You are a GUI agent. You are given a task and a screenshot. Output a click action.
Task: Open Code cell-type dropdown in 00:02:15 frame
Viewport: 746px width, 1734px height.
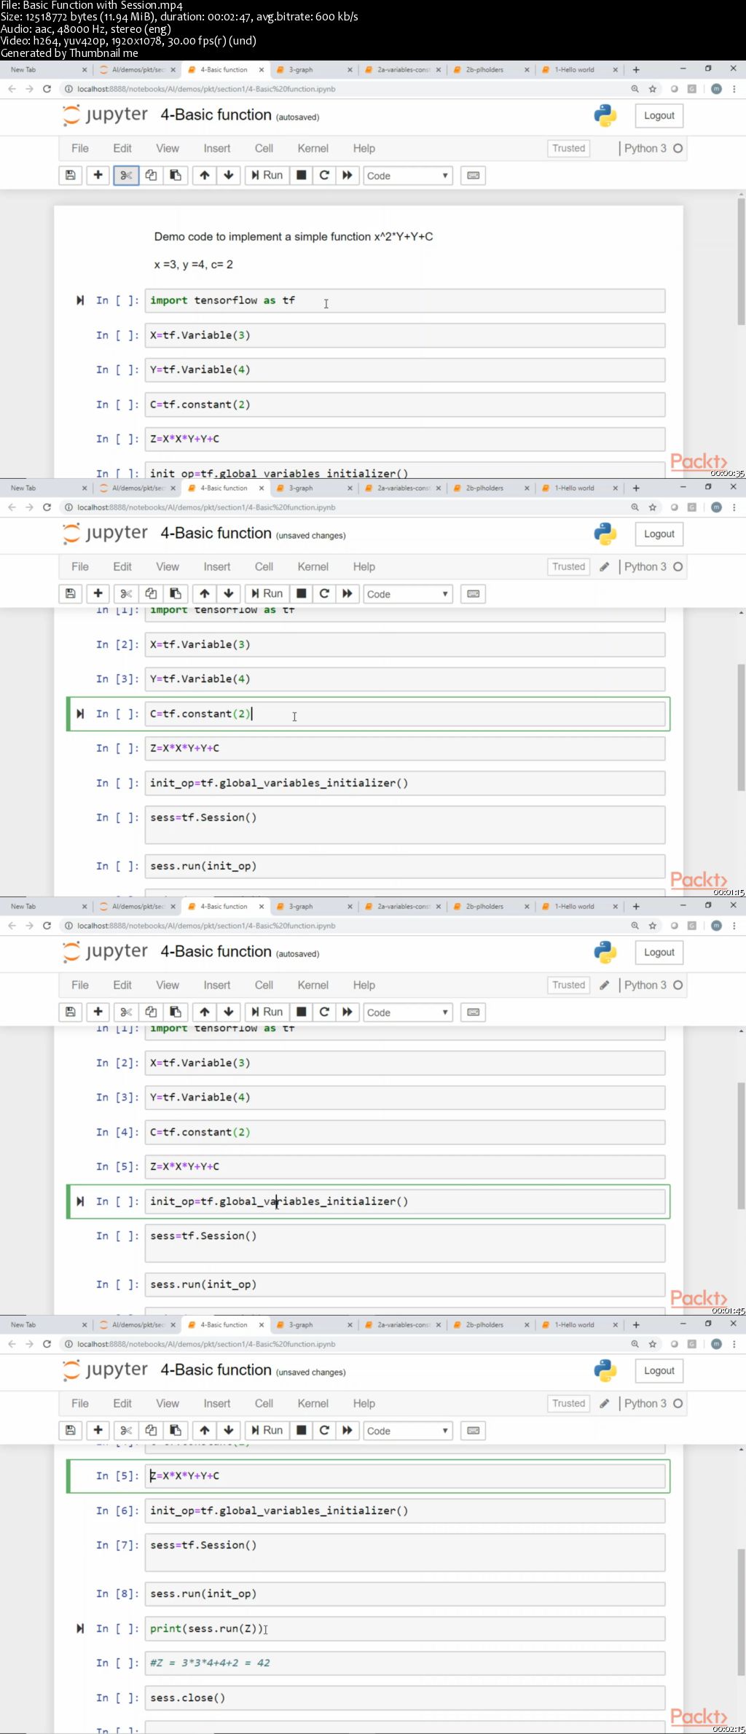pyautogui.click(x=408, y=1431)
